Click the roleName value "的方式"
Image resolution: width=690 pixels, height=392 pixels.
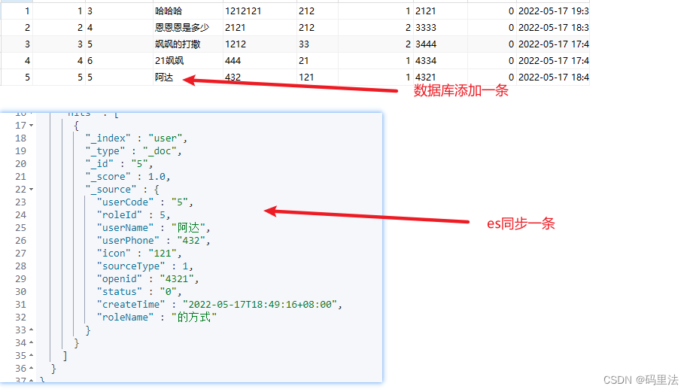click(x=194, y=317)
